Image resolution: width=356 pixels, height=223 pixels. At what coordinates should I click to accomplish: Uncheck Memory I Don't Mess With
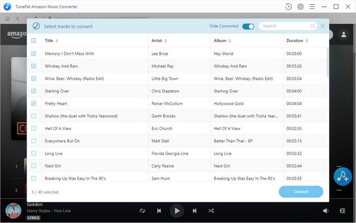pos(34,53)
